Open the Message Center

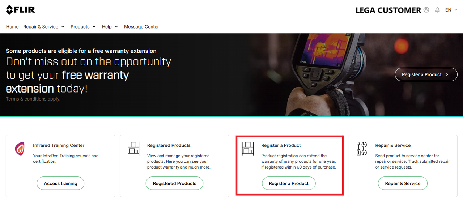(141, 27)
